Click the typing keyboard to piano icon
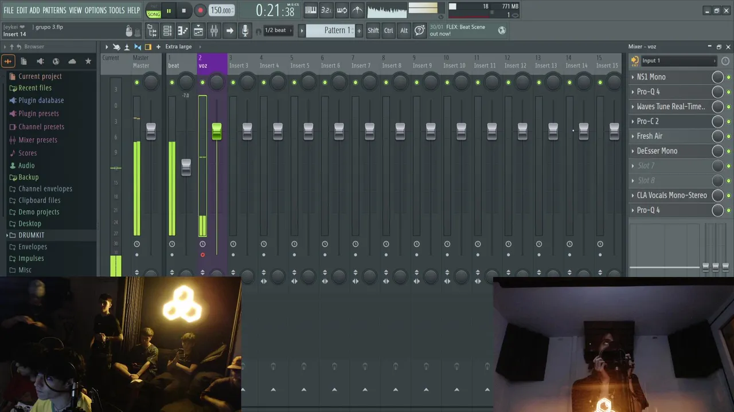734x412 pixels. click(x=311, y=10)
